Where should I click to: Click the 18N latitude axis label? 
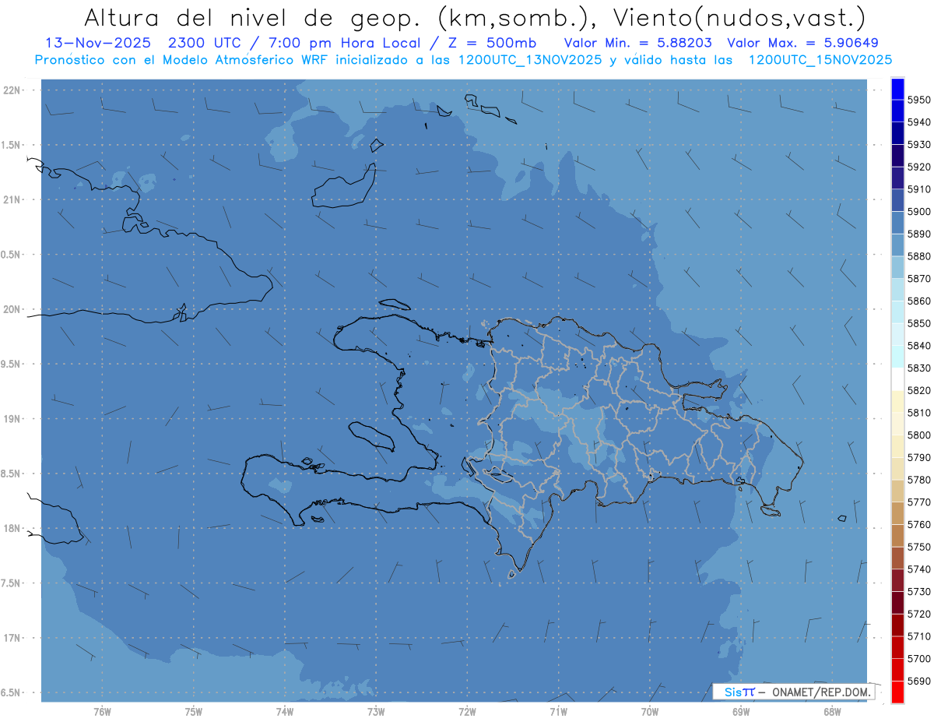click(12, 528)
